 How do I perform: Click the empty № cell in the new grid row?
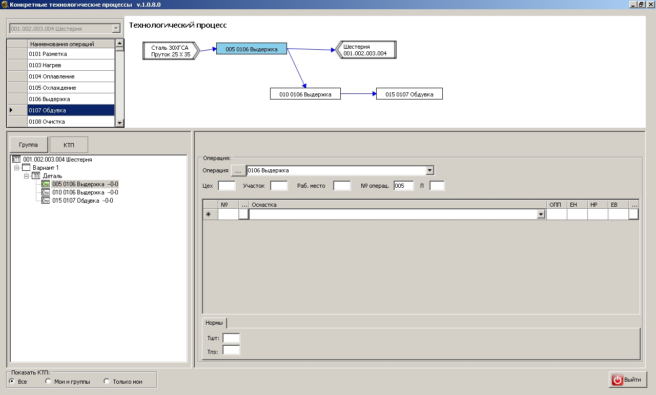[228, 214]
